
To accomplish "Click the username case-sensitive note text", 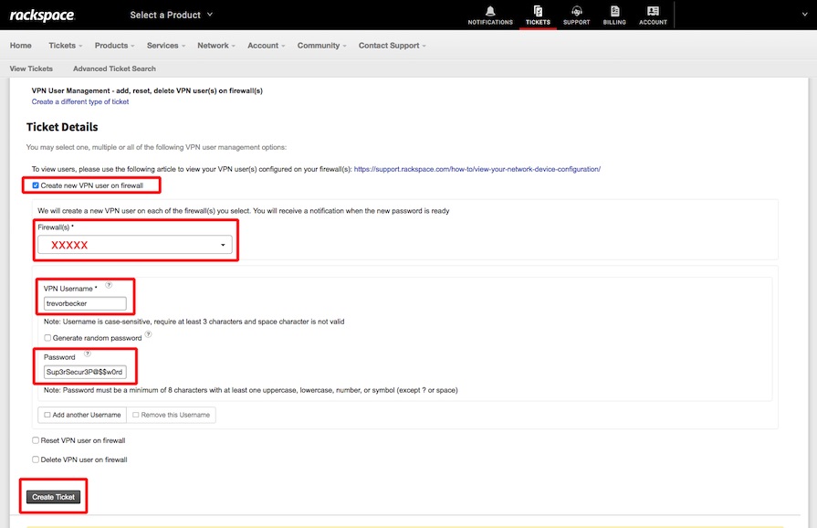I will pos(194,322).
